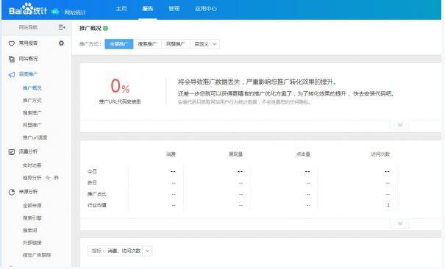The image size is (445, 269).
Task: Select 外部链接 in sidebar
Action: coord(32,243)
